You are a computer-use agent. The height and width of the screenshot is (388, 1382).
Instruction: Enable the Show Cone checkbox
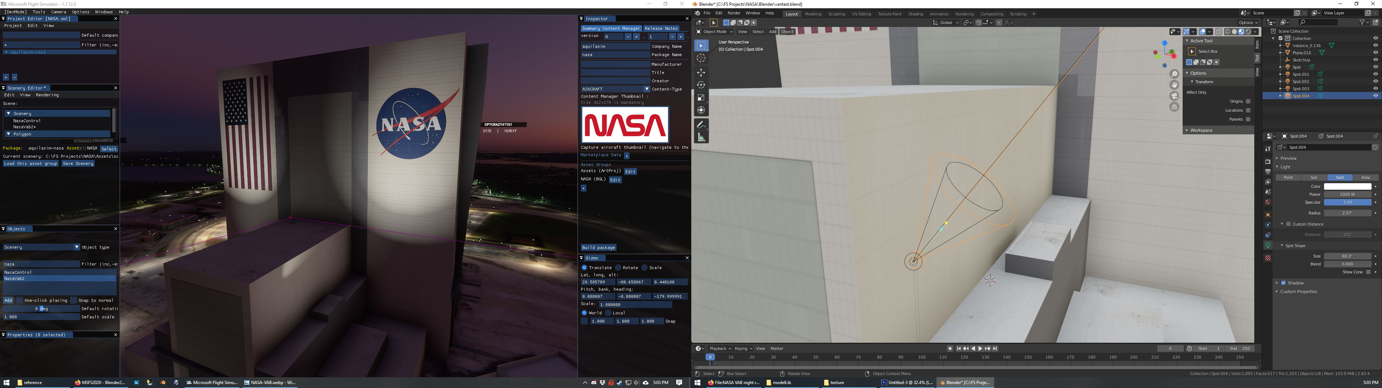[x=1368, y=272]
